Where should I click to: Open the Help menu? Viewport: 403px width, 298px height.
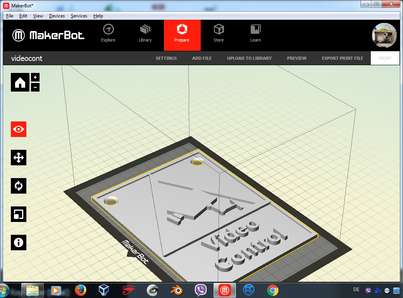point(98,16)
